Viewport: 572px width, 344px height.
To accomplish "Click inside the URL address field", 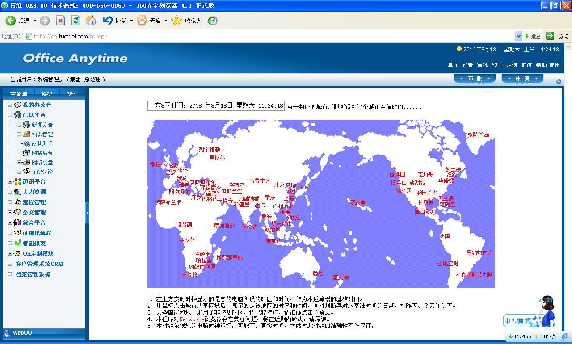I will [x=268, y=36].
